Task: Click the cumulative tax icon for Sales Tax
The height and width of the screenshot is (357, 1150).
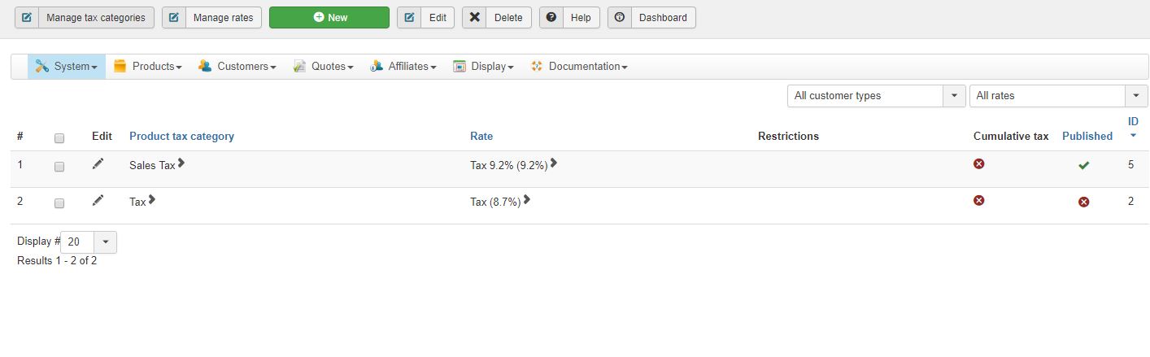Action: pyautogui.click(x=979, y=164)
